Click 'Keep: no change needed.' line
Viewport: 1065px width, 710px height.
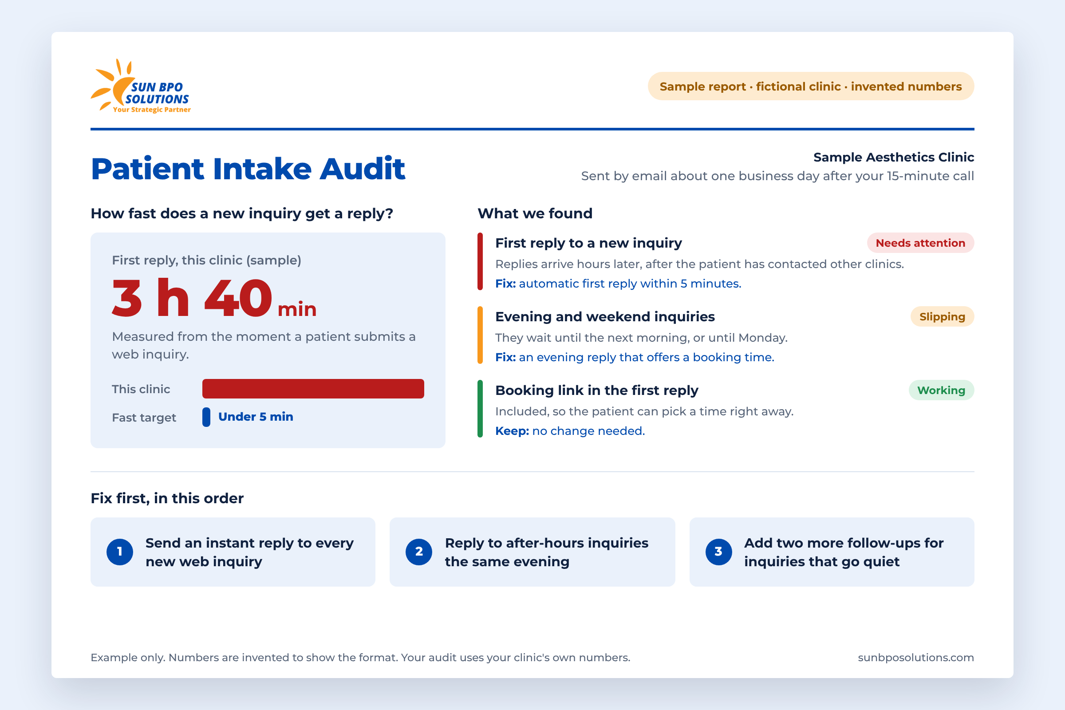[570, 430]
